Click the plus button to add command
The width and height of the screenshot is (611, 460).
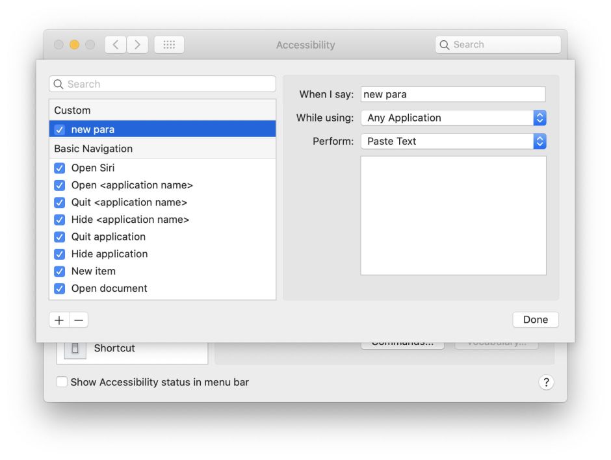pyautogui.click(x=59, y=320)
